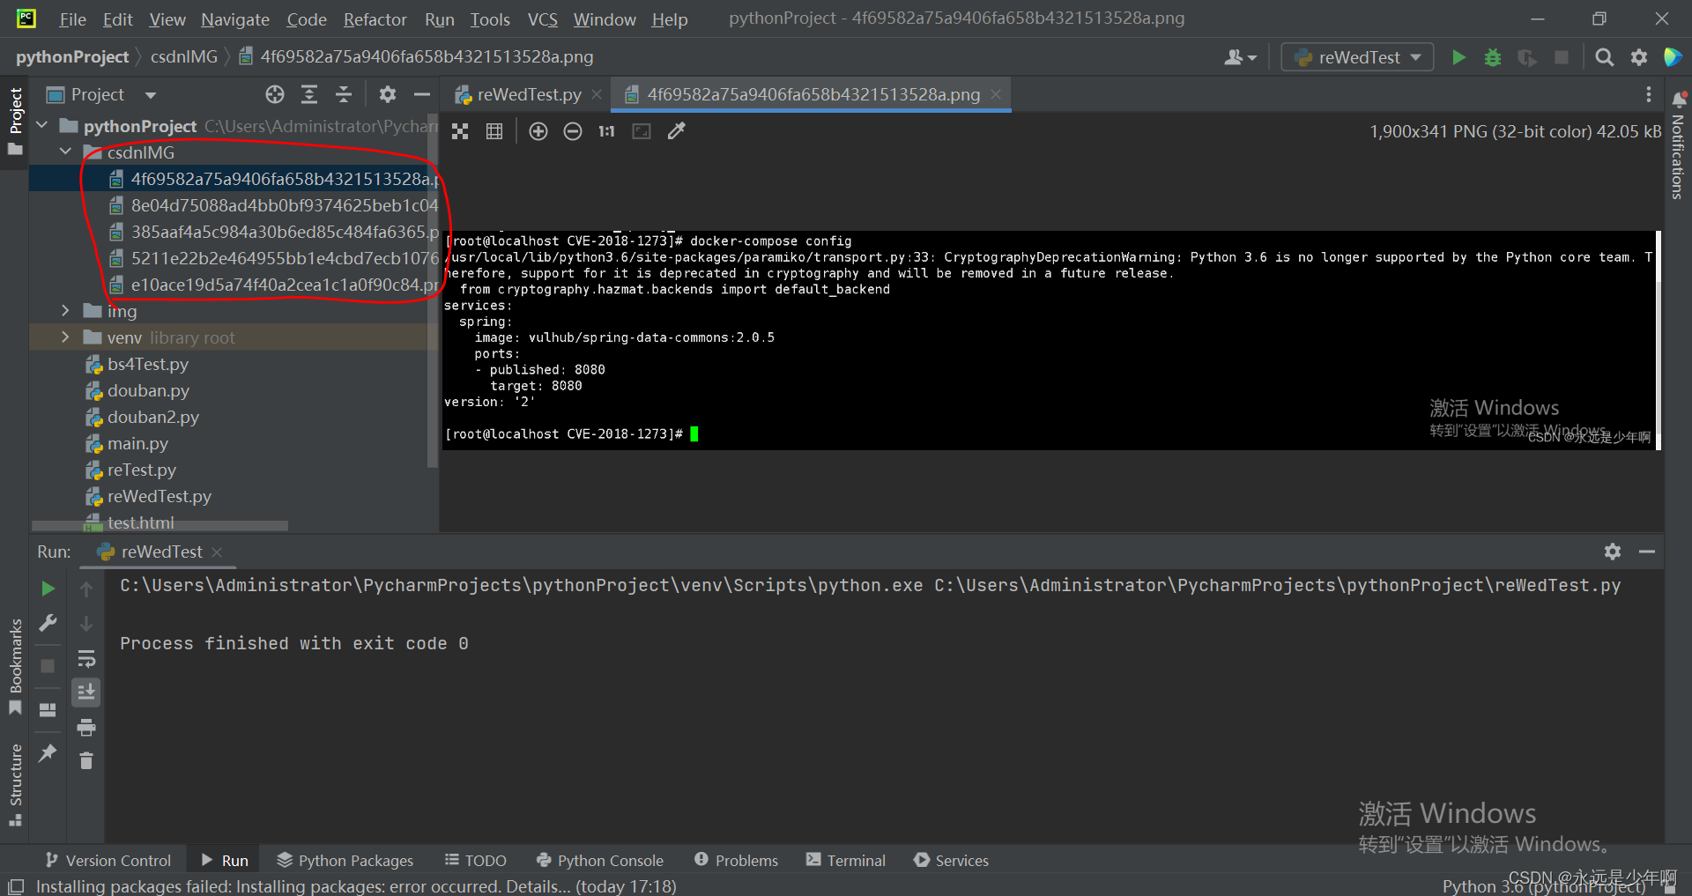
Task: Open the Navigate menu
Action: point(235,19)
